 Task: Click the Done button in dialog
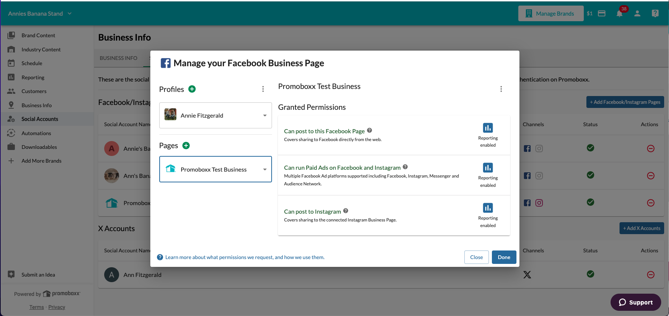pyautogui.click(x=504, y=257)
